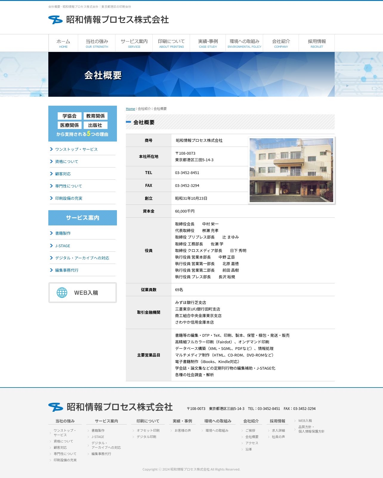Open footer link オフセット印刷
Screen dimensions: 383x478
click(x=148, y=431)
